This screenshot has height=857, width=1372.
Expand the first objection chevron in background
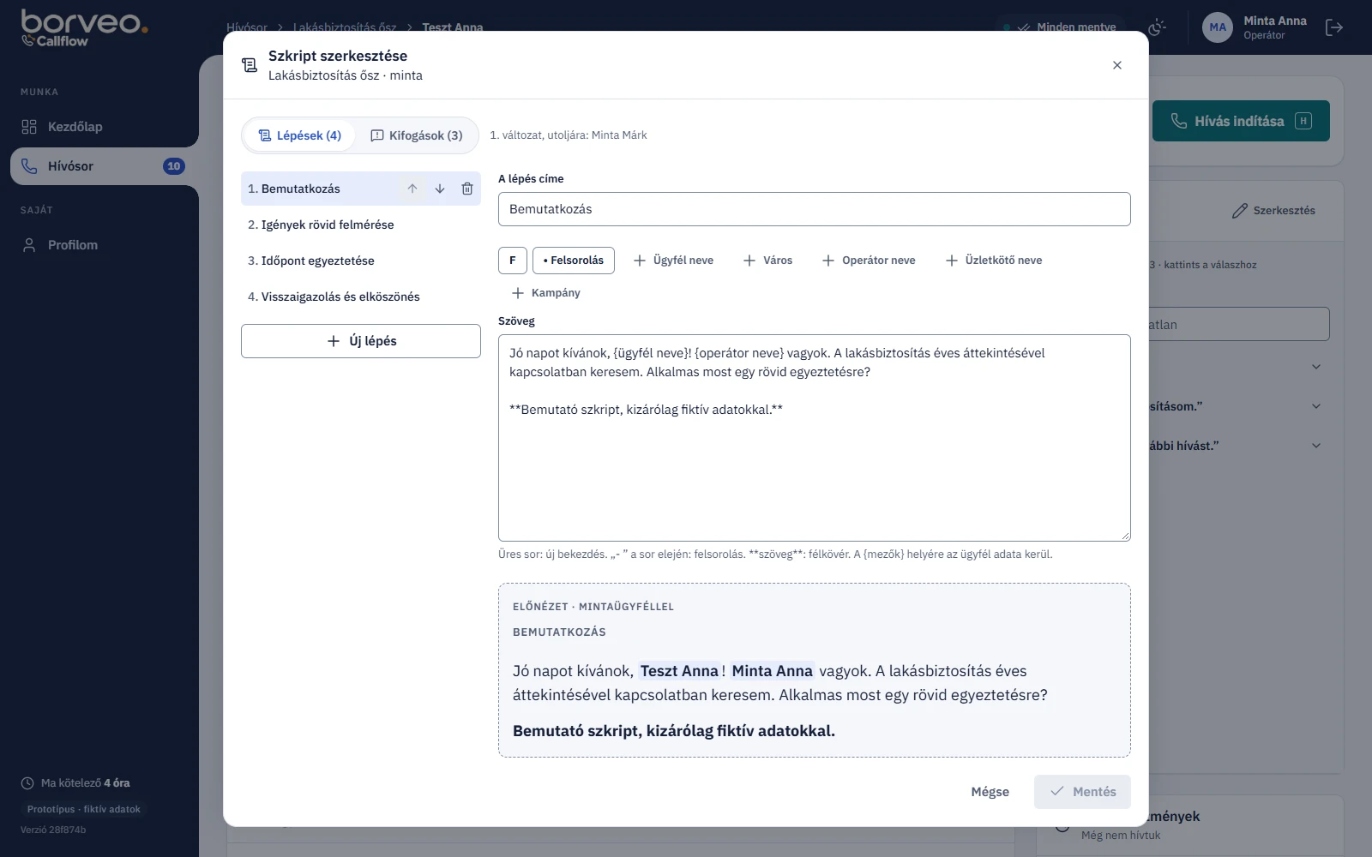click(1316, 367)
